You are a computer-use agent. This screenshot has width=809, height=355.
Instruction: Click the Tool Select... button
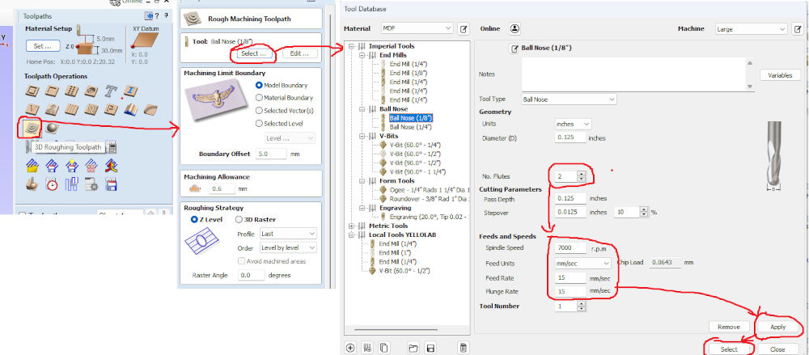tap(253, 53)
